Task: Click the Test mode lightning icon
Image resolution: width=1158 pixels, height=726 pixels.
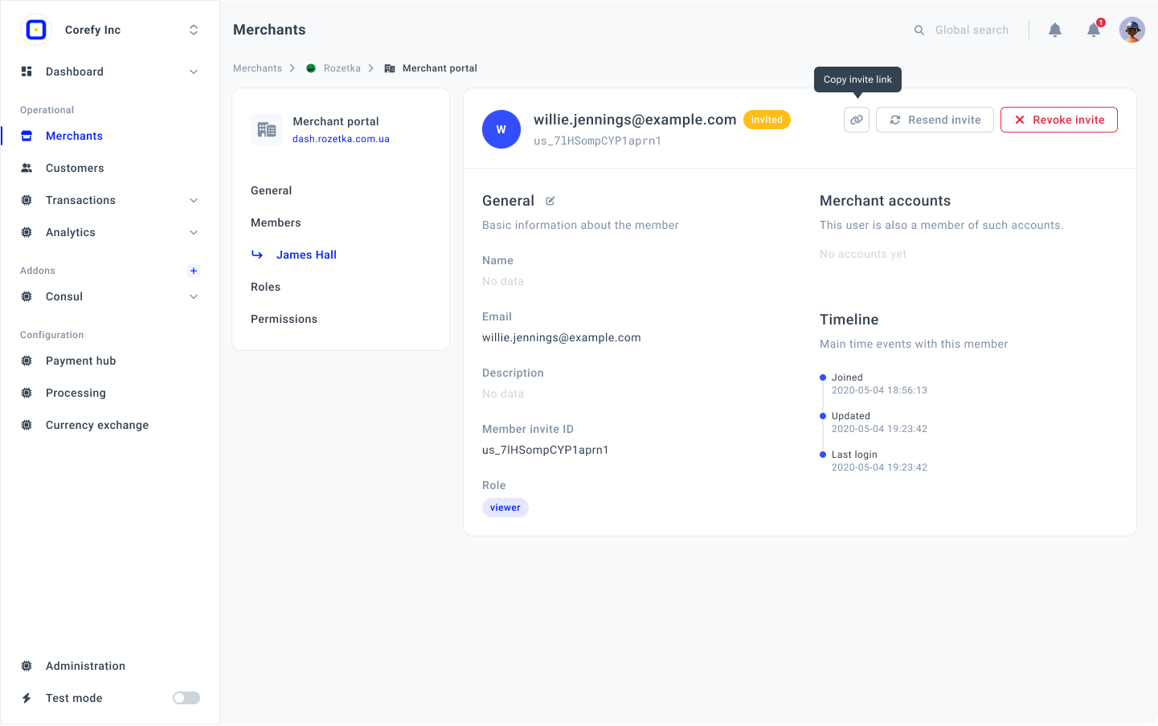Action: click(27, 698)
